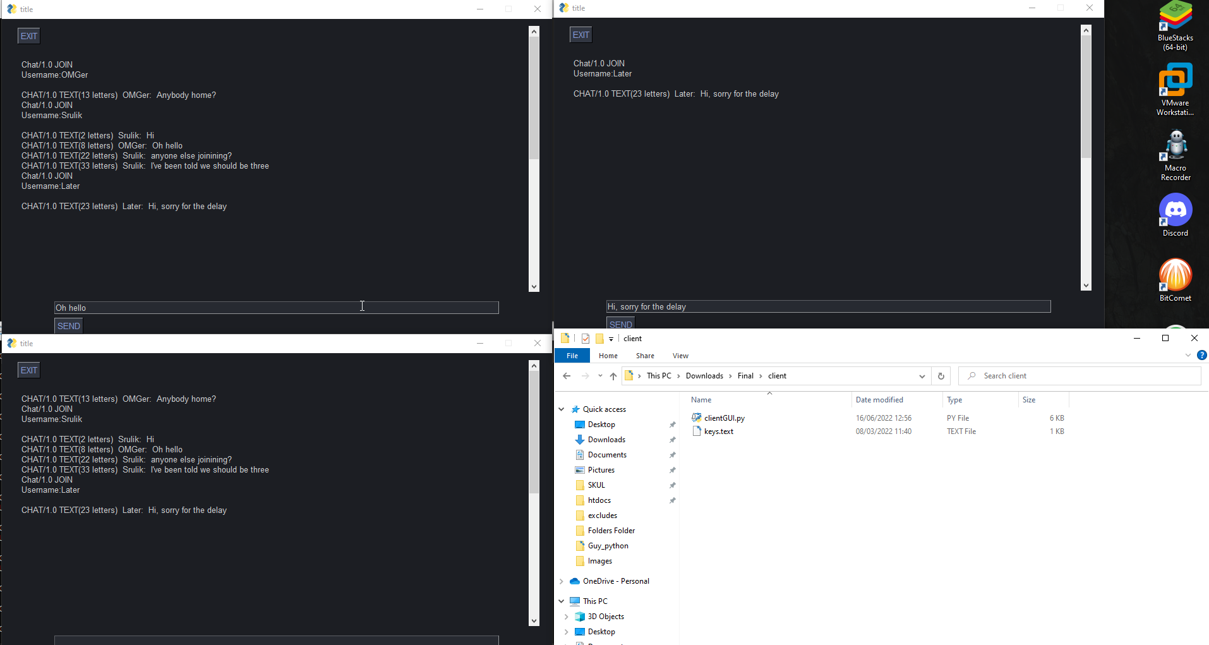Open Customize Quick Access Toolbar dropdown

(x=611, y=339)
